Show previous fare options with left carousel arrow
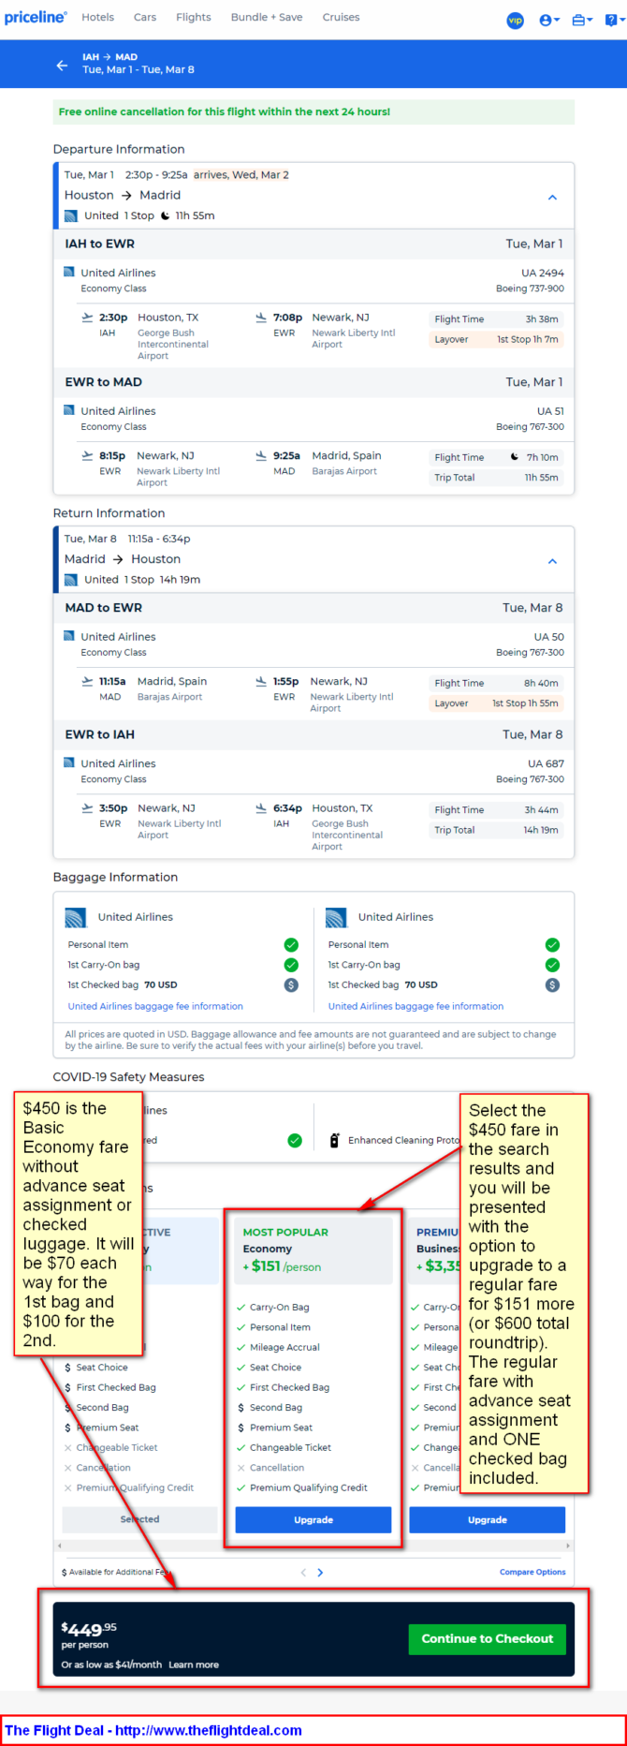 tap(303, 1572)
